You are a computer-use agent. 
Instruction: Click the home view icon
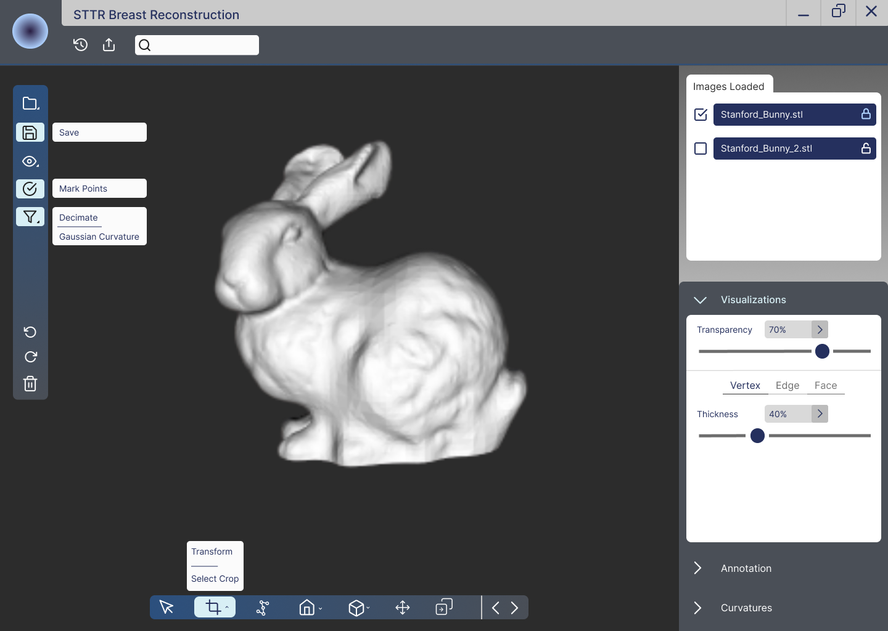click(307, 608)
